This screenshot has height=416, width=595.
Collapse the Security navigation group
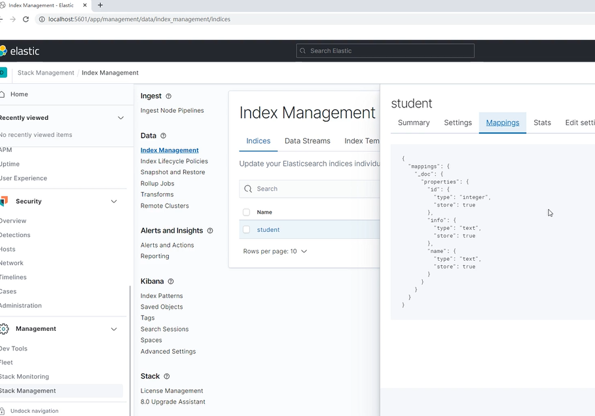coord(114,201)
